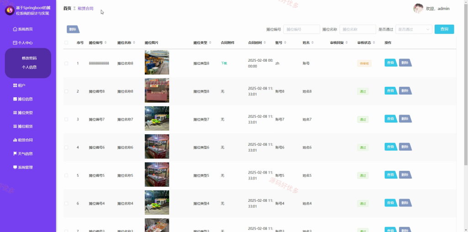468x232 pixels.
Task: Click the bar-chart icon beside 租赁合同
Action: [15, 140]
